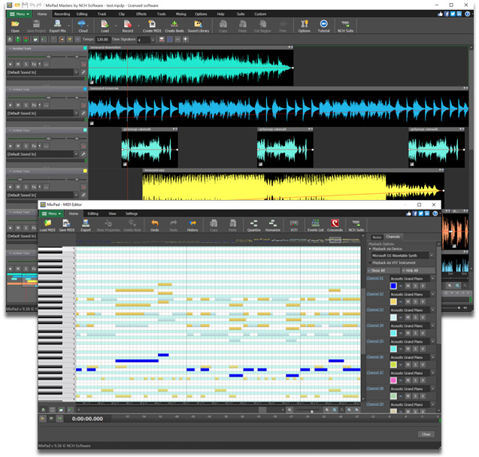Click the Tempo value field
This screenshot has height=457, width=479.
coord(102,40)
